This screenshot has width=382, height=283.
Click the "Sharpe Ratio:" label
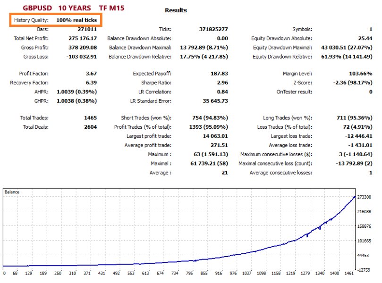click(156, 83)
